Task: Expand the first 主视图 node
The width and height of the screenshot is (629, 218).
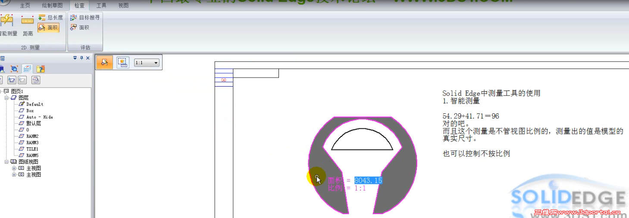Action: (14, 168)
